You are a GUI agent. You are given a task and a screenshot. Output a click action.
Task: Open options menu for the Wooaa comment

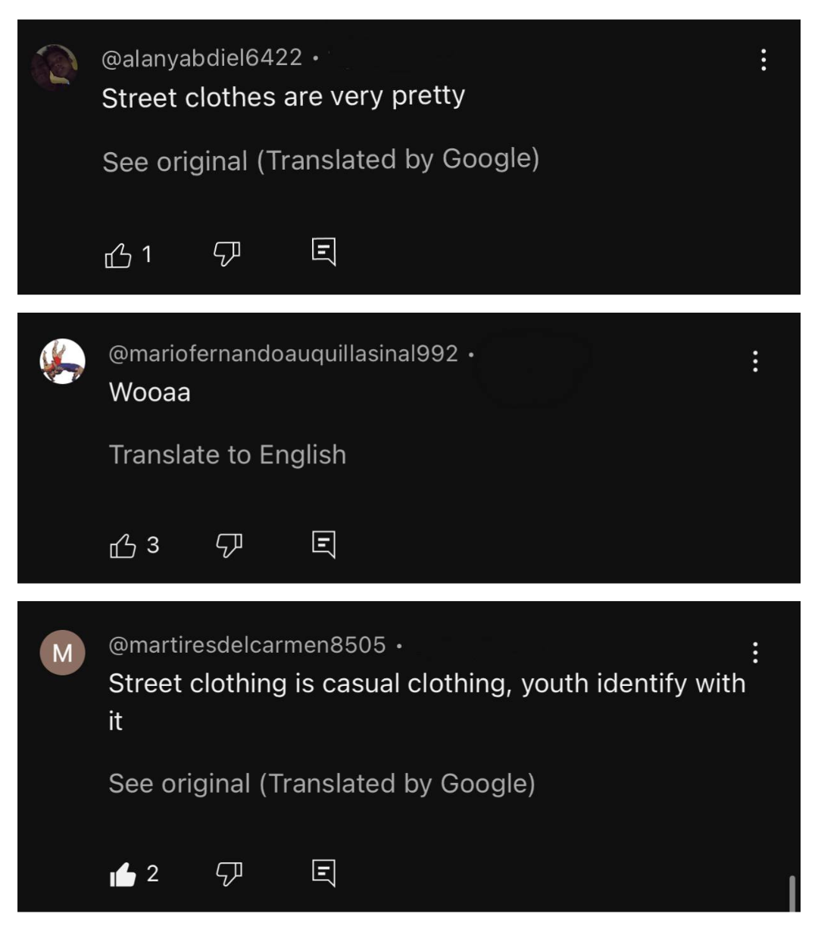tap(755, 361)
